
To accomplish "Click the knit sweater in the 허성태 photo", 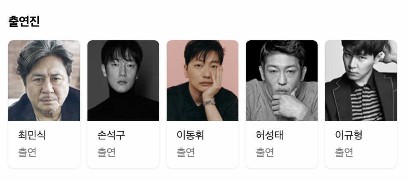I will coord(262,104).
